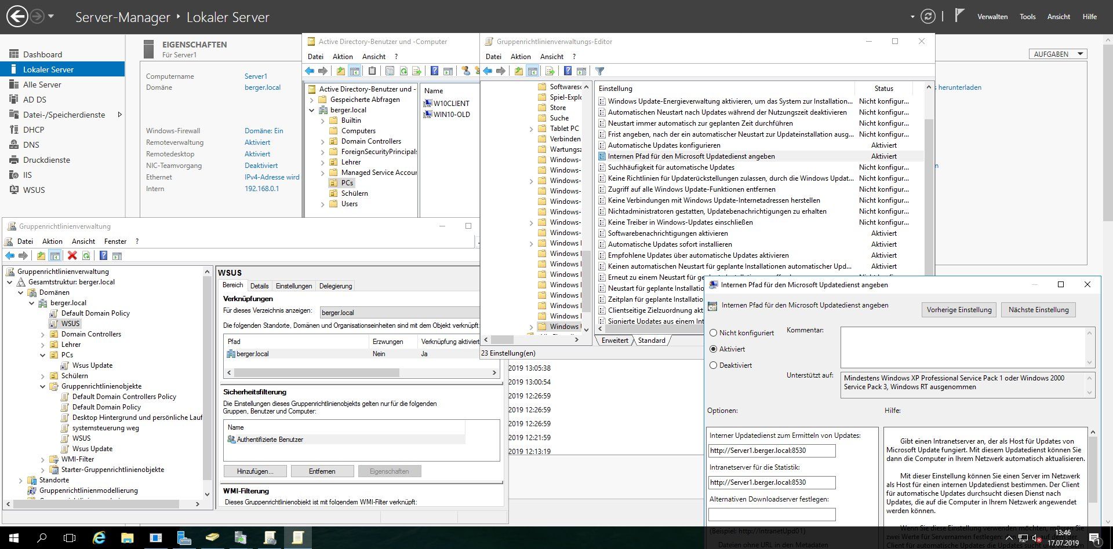Collapse Gruppenrichtlinienobjekte tree node

click(43, 386)
